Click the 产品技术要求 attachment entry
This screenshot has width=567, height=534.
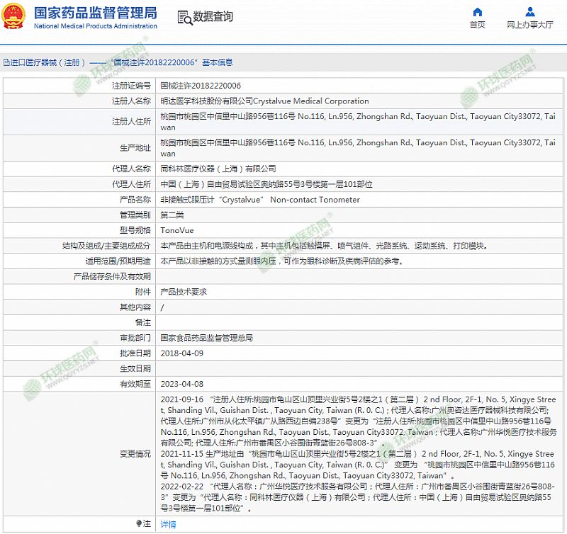coord(184,292)
